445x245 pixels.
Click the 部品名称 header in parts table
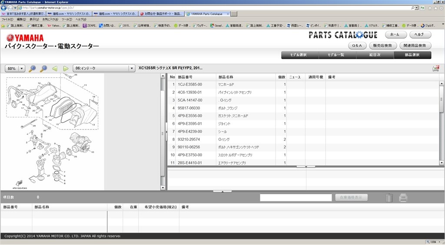pyautogui.click(x=246, y=77)
